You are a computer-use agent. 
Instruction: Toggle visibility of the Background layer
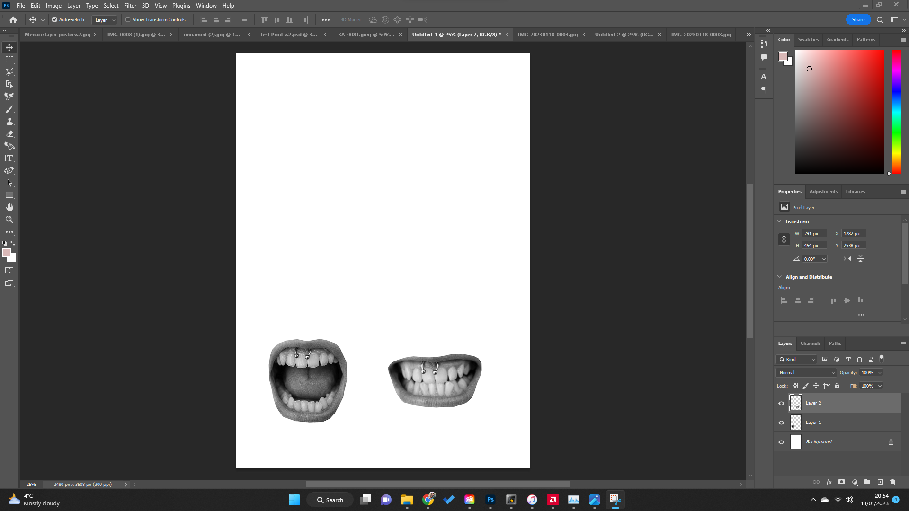[x=781, y=441]
